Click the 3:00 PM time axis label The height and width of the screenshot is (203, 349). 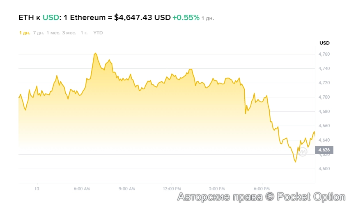coord(218,189)
